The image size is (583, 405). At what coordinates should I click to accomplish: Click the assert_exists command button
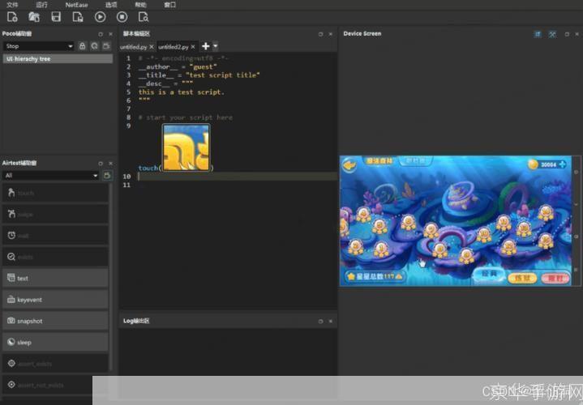pos(55,364)
